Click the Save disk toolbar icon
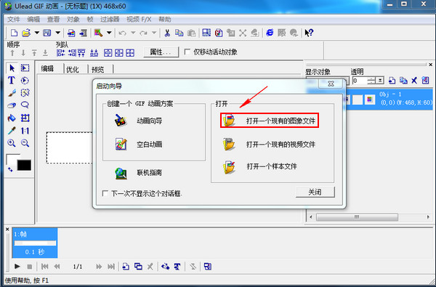This screenshot has width=436, height=287. click(x=47, y=33)
